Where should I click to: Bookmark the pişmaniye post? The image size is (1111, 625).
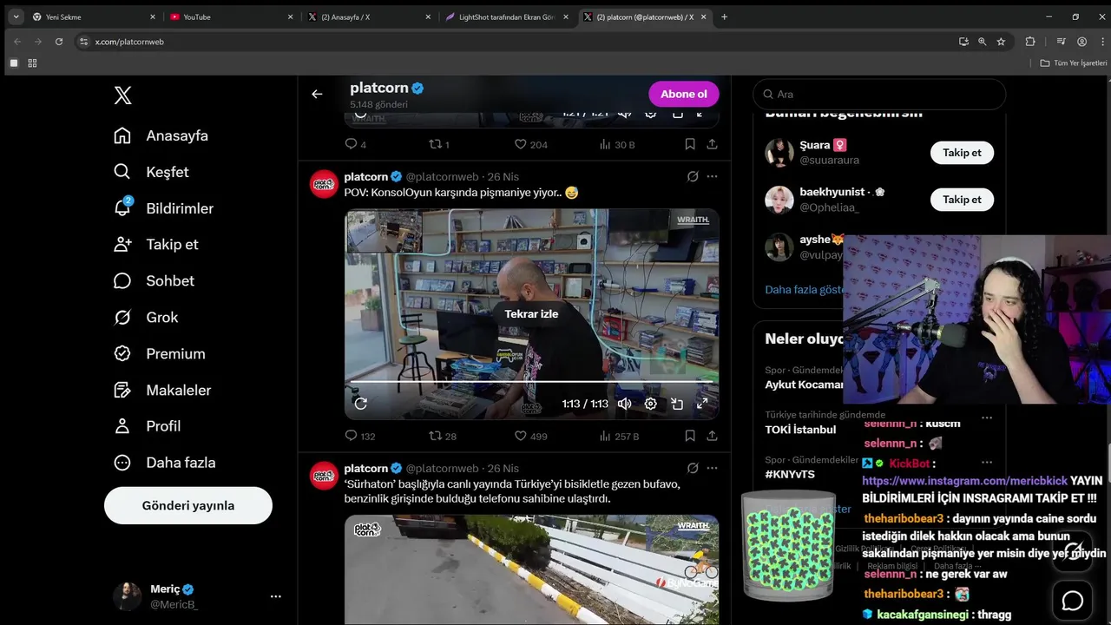[x=690, y=436]
